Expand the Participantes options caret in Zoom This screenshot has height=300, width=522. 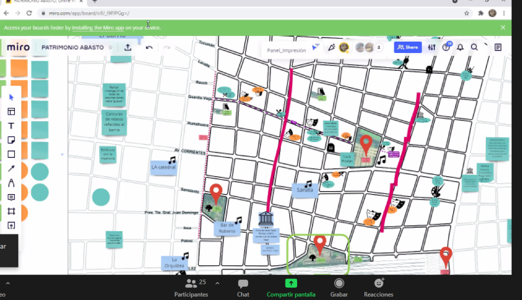[218, 283]
